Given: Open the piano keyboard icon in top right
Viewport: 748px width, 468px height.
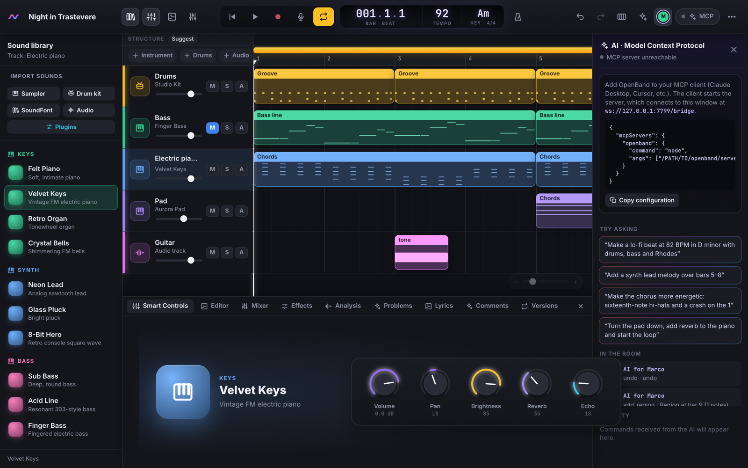Looking at the screenshot, I should click(x=622, y=17).
